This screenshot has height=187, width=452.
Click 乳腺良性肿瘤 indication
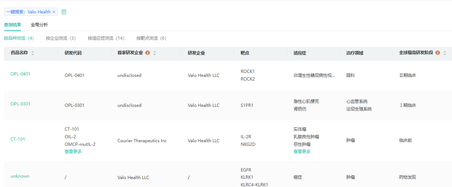(306, 137)
